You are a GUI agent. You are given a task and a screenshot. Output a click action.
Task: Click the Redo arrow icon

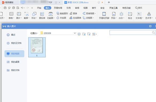[x=28, y=8]
